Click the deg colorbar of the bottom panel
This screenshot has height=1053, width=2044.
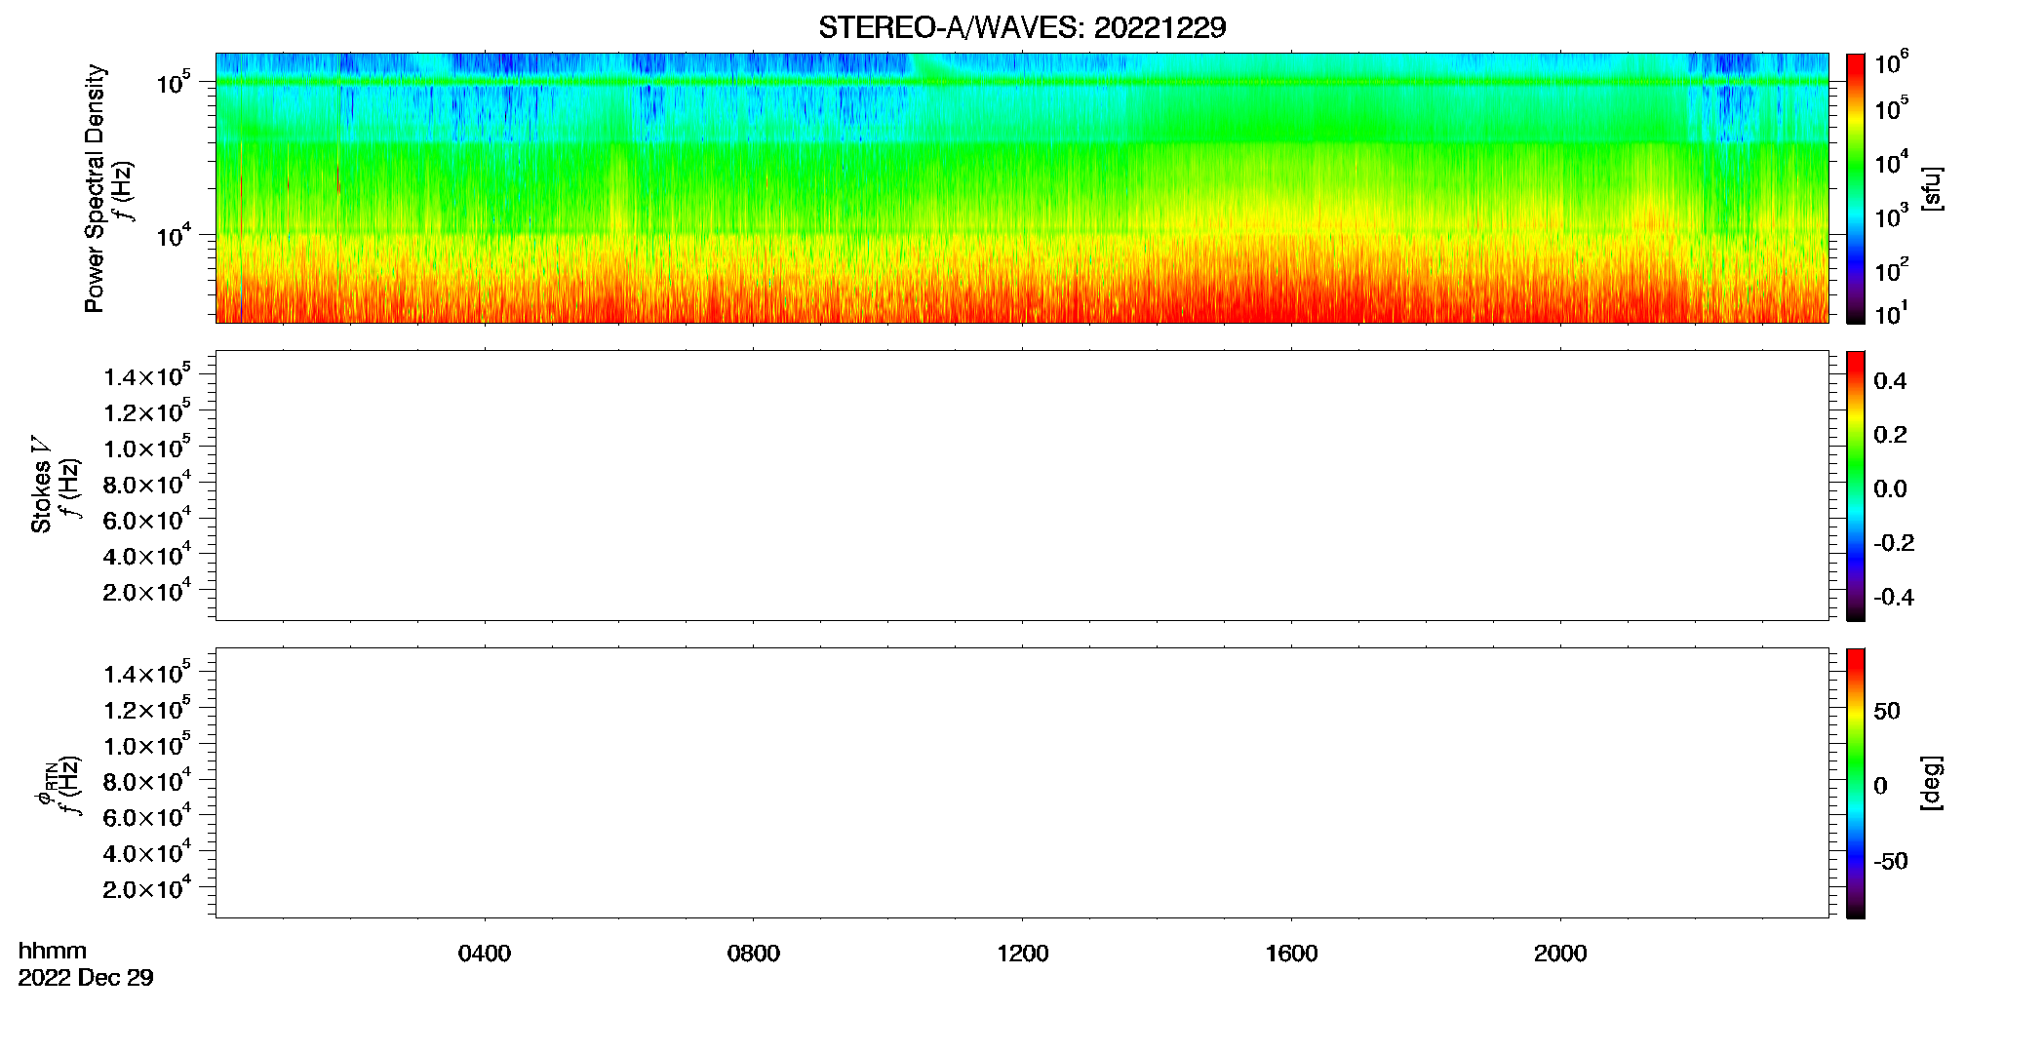[x=1856, y=783]
